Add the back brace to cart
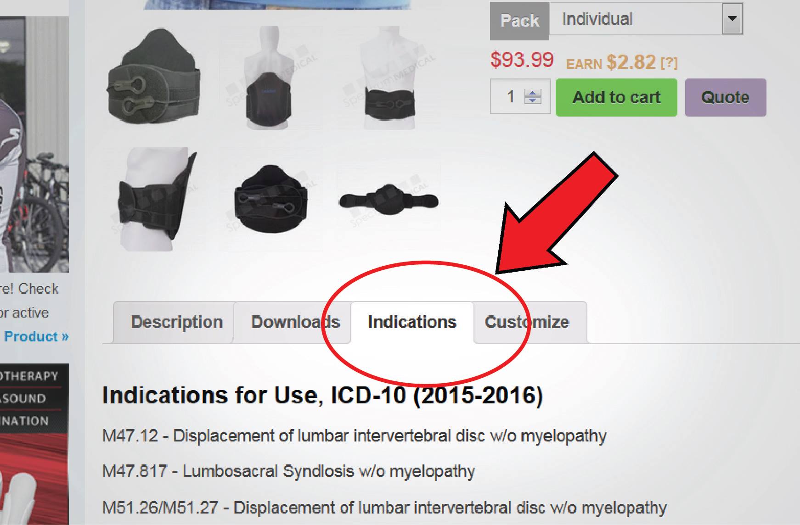800x525 pixels. 616,97
